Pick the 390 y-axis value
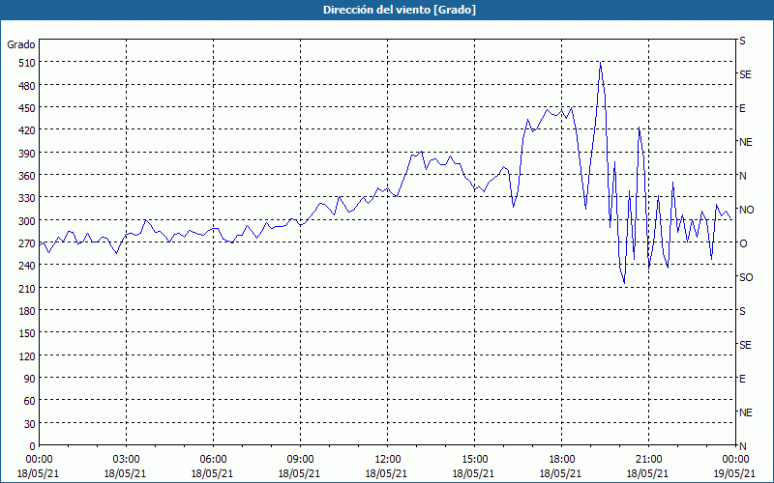This screenshot has height=483, width=774. [28, 154]
